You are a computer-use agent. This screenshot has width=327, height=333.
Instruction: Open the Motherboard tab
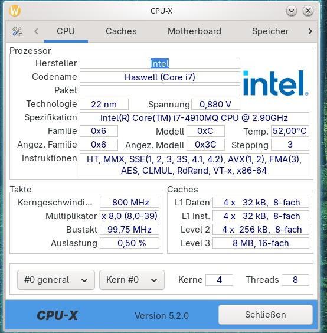pos(194,31)
